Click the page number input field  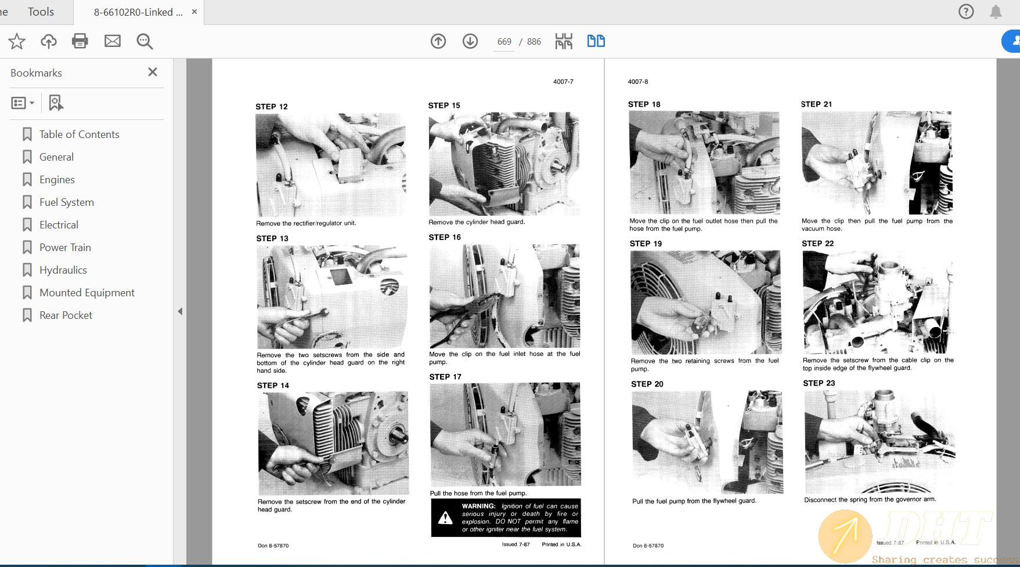[504, 42]
